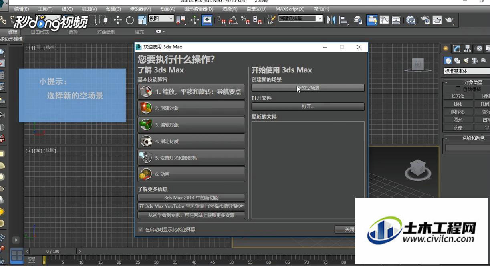Viewport: 490px width, 266px height.
Task: Switch to the Create panel star tab
Action: pos(445,48)
